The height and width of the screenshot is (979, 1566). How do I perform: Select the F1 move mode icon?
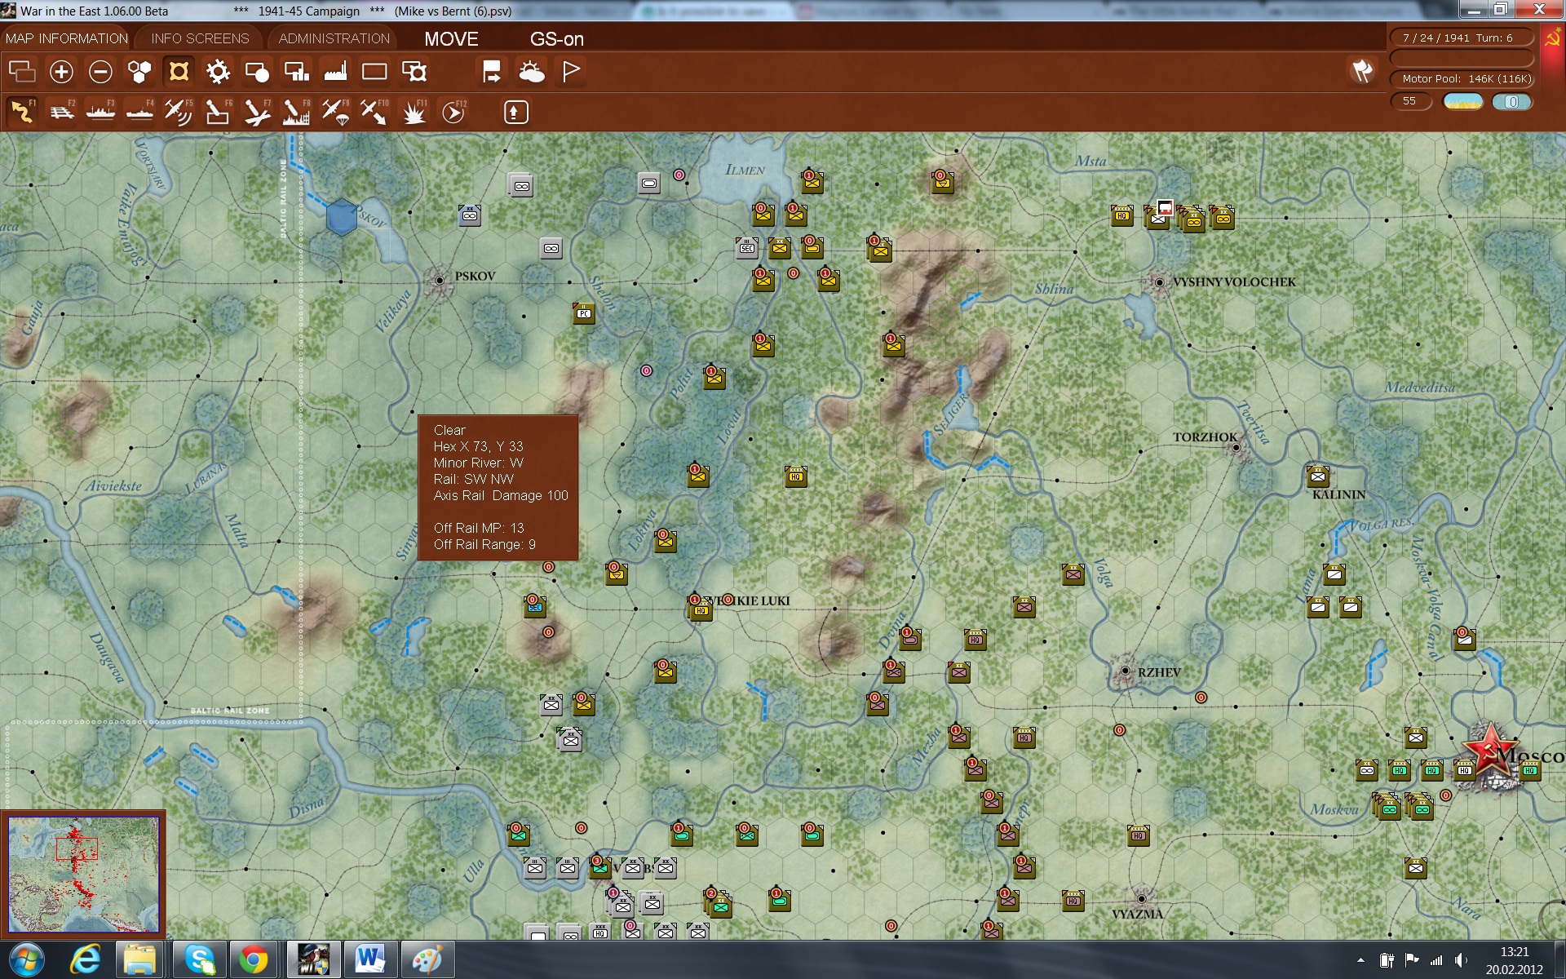tap(22, 112)
